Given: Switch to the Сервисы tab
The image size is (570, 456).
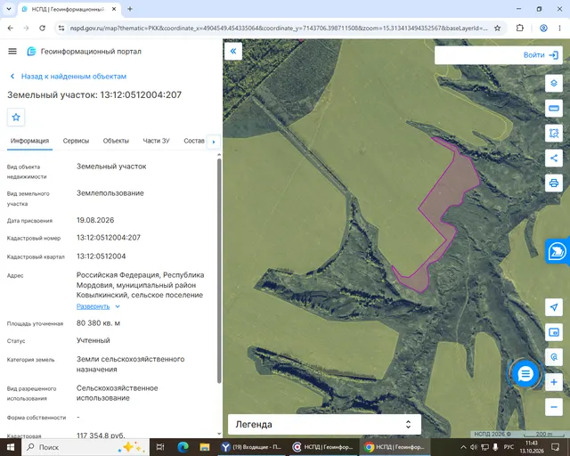Looking at the screenshot, I should [76, 141].
